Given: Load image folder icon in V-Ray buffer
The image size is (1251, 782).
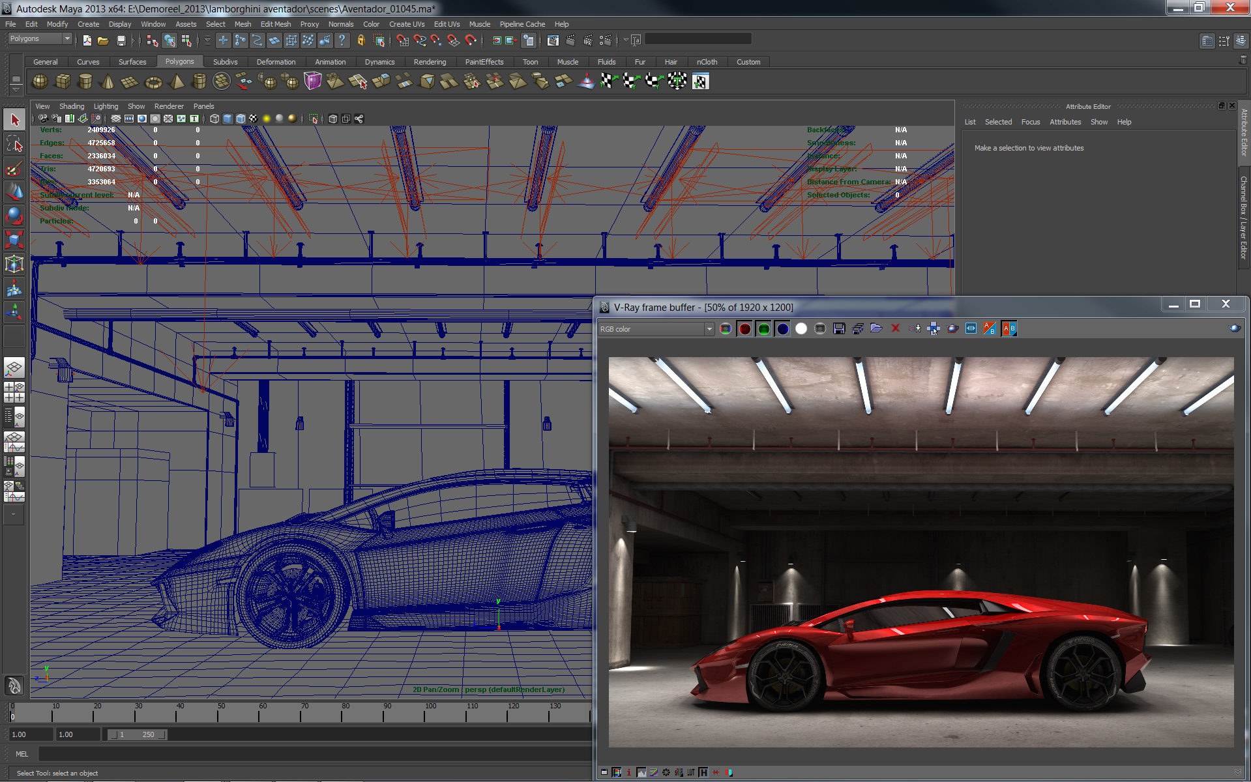Looking at the screenshot, I should 876,328.
